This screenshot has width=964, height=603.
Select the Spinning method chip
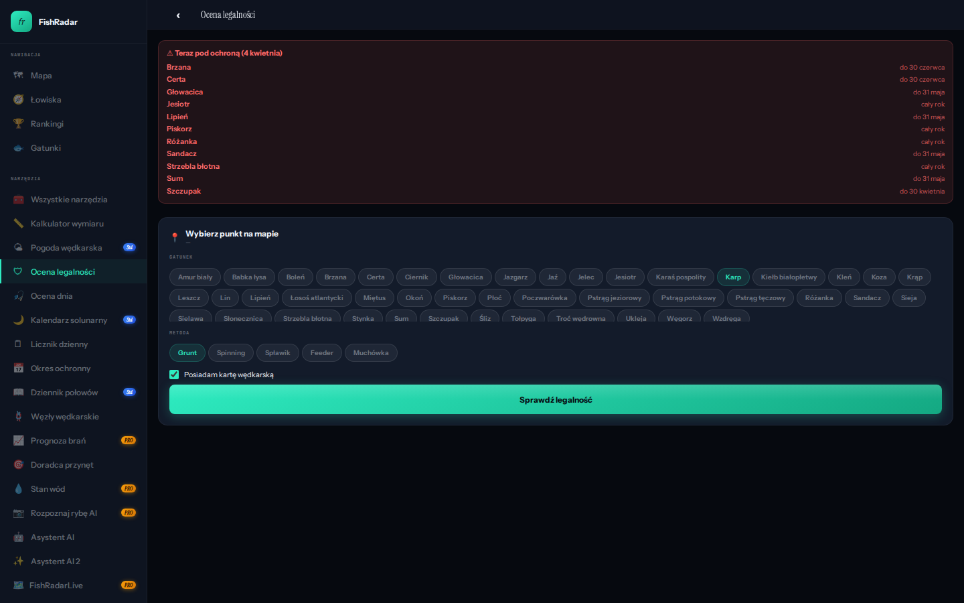[x=231, y=353]
